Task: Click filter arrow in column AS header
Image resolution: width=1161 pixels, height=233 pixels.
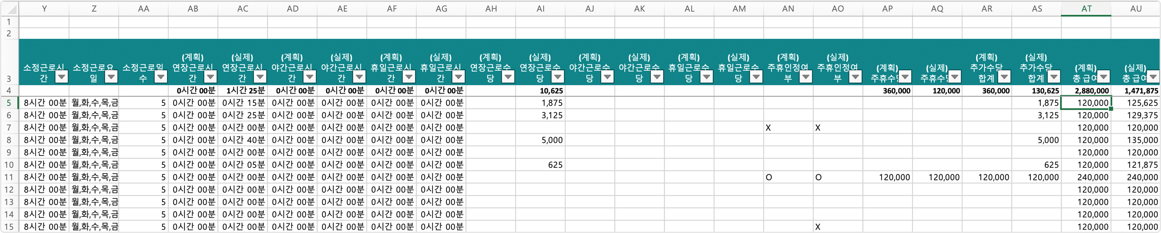Action: pyautogui.click(x=1054, y=77)
